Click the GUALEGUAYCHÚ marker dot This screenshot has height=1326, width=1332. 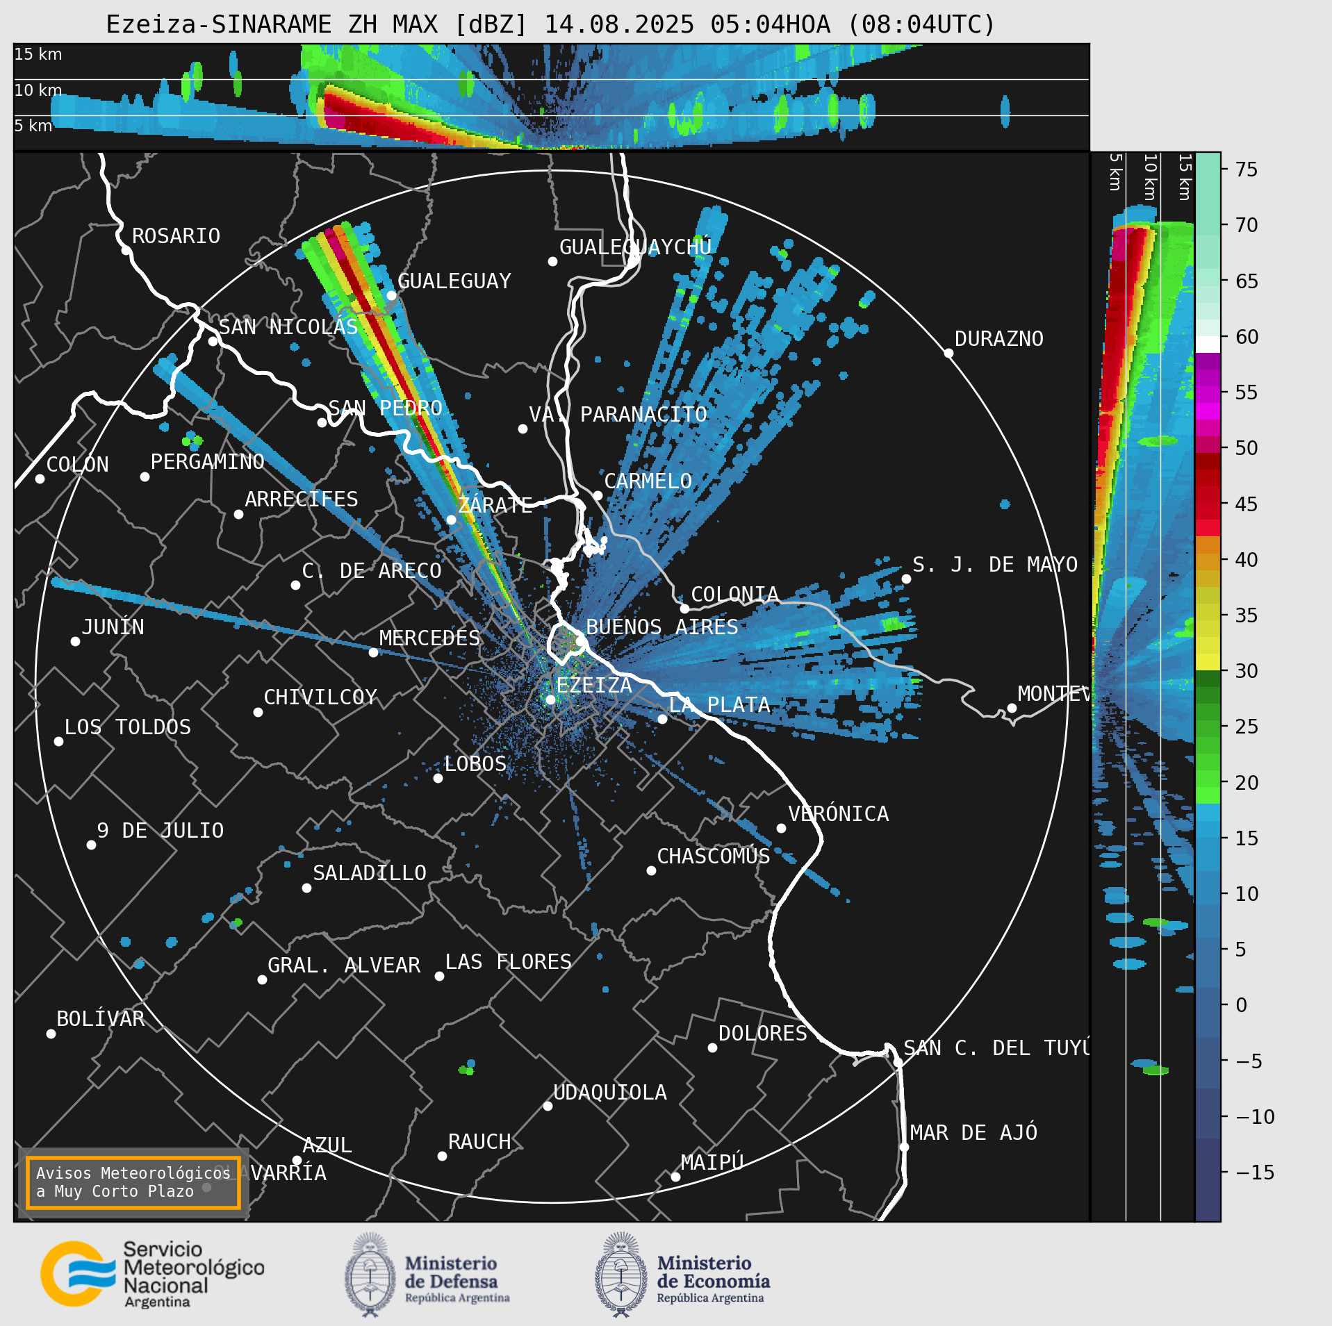(552, 261)
